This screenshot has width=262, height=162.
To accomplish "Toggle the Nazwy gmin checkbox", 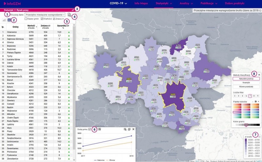I will point(26,19).
